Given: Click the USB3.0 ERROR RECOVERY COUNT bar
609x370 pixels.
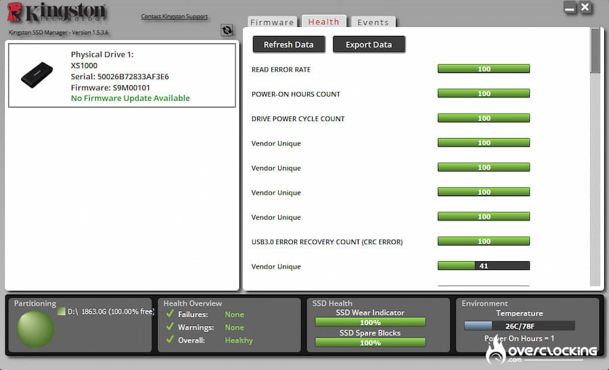Looking at the screenshot, I should click(x=484, y=241).
